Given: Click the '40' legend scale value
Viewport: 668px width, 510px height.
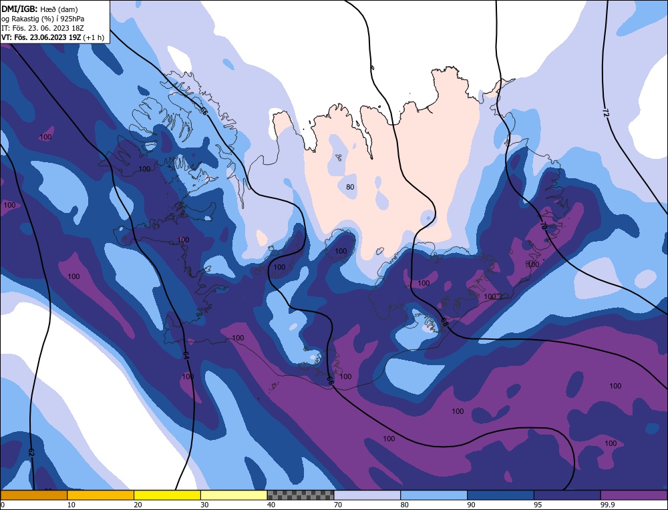Looking at the screenshot, I should point(271,505).
